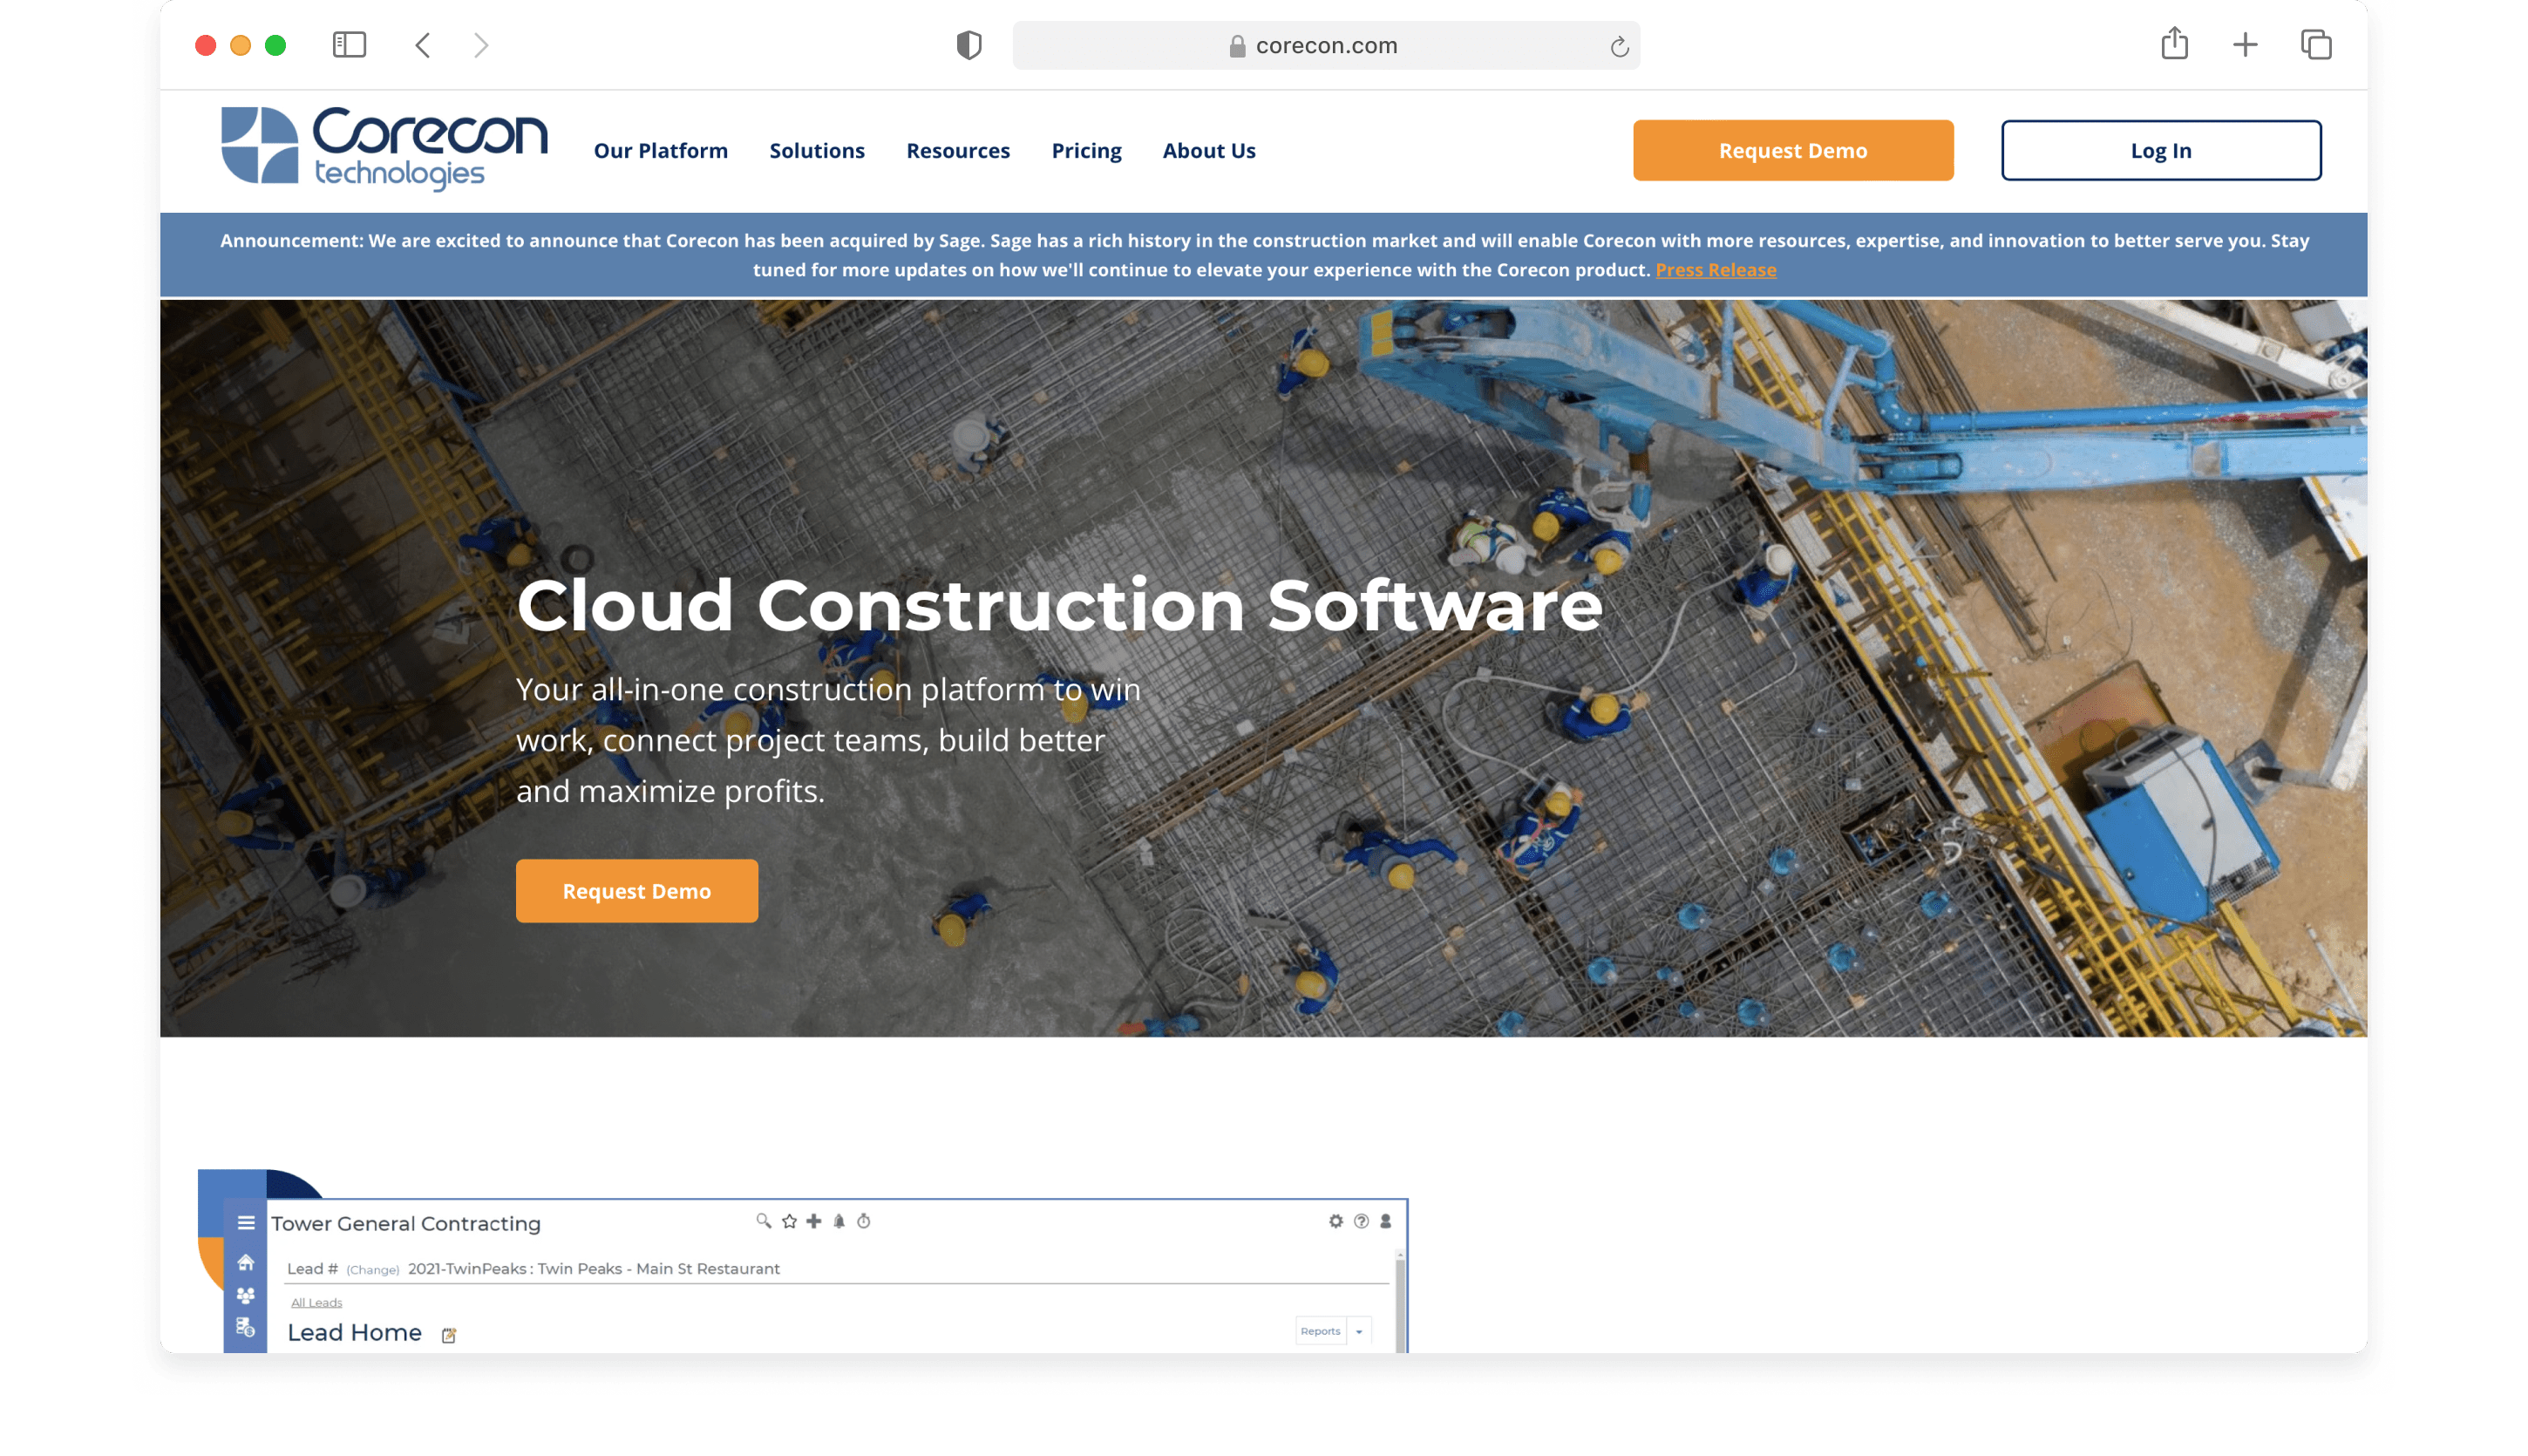Screen dimensions: 2528x1456
Task: Go back using browser arrow
Action: (x=423, y=45)
